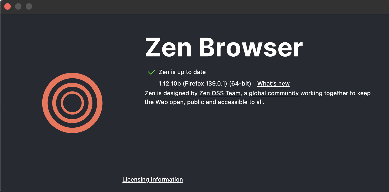Click the green update checkmark icon

[x=151, y=72]
